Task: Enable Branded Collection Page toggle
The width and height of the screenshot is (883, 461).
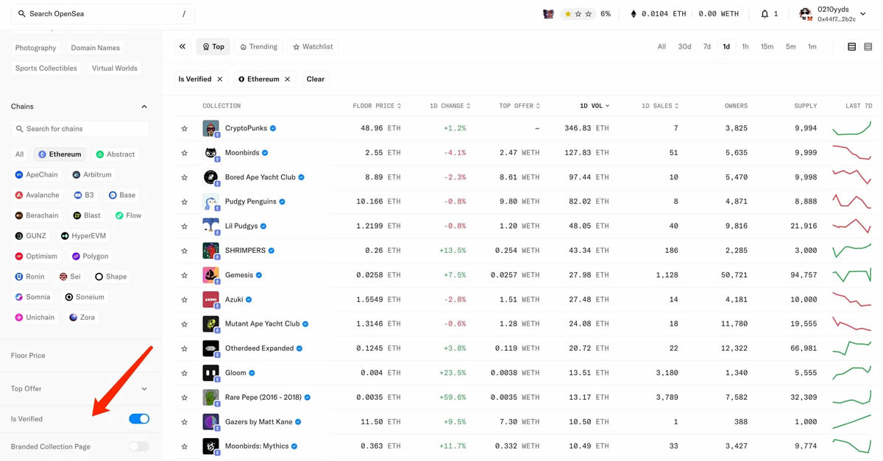Action: [x=139, y=446]
